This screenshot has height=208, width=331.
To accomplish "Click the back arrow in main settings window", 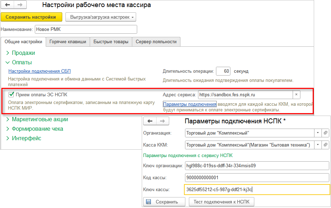I will 7,5.
